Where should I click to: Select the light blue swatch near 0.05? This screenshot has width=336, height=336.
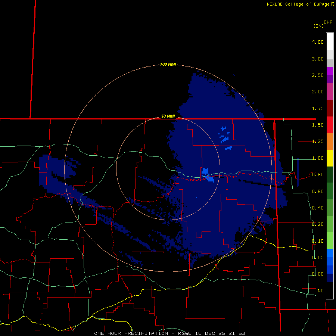[x=330, y=253]
